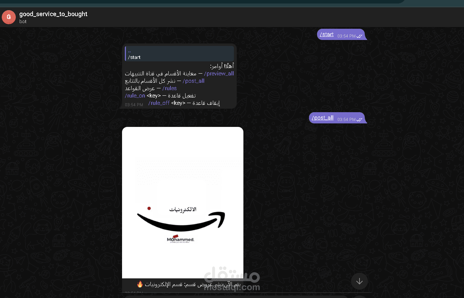Run the /rules command link
Viewport: 464px width, 298px height.
(169, 88)
